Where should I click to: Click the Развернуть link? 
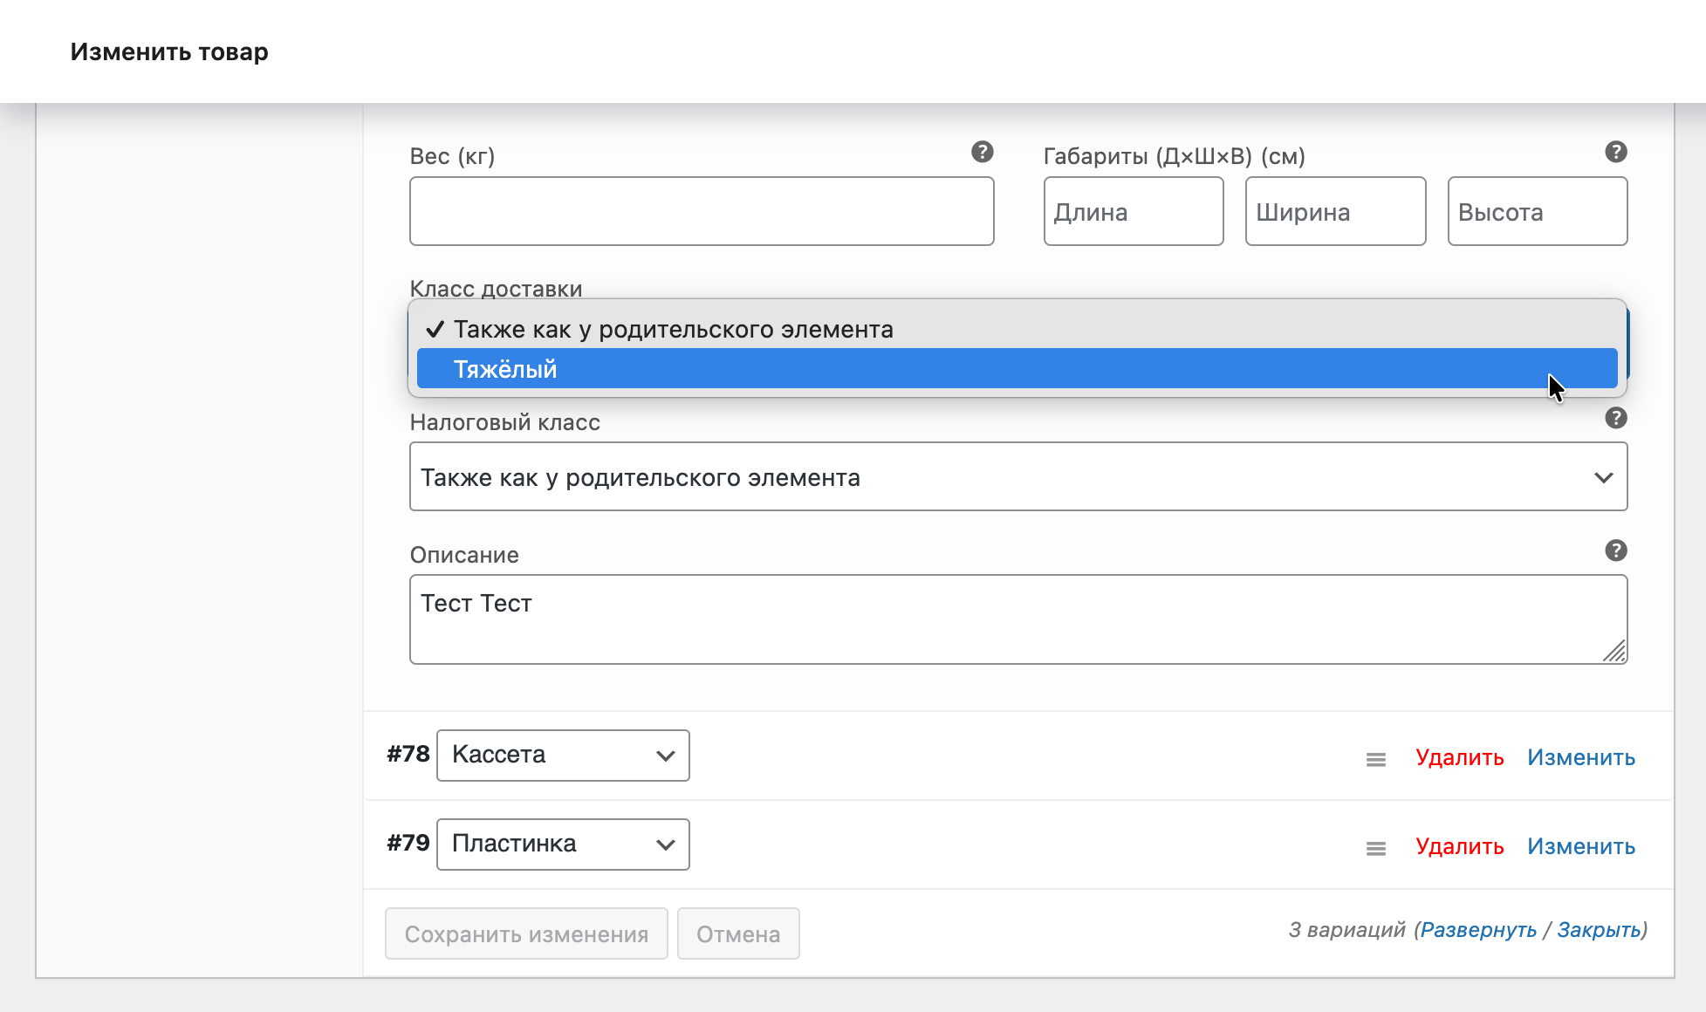(x=1477, y=930)
